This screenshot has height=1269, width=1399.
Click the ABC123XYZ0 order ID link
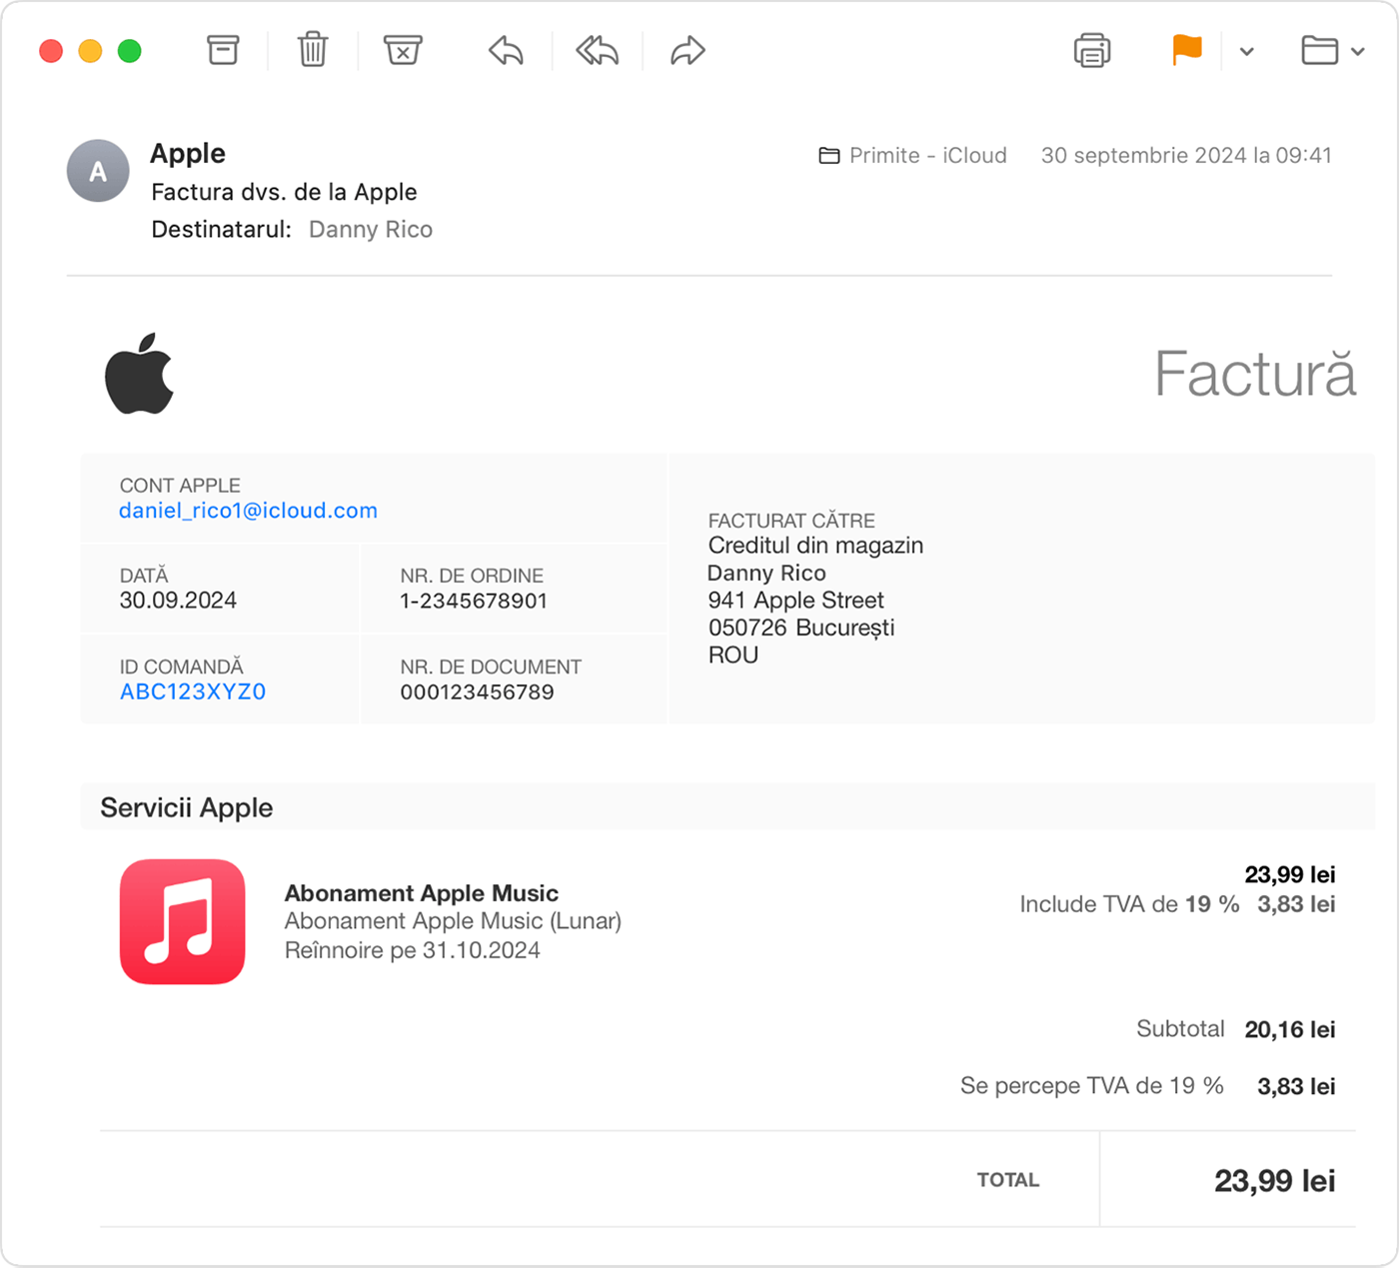click(x=192, y=690)
